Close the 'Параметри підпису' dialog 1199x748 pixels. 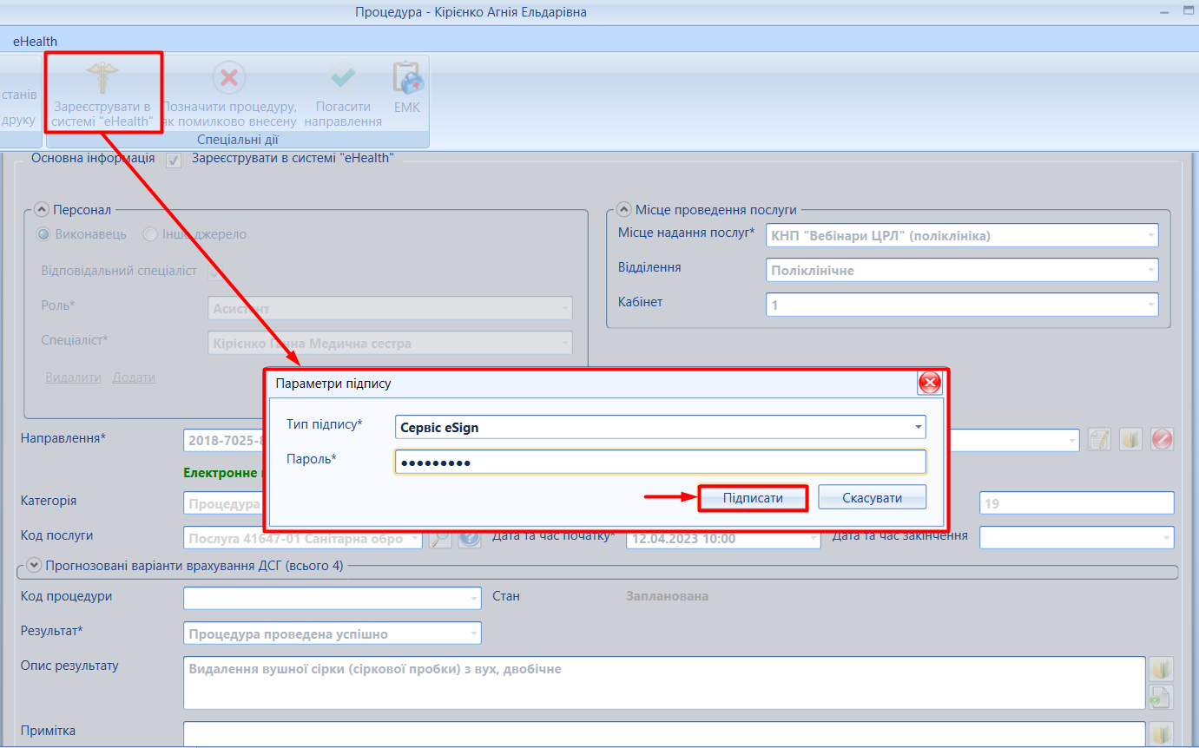click(929, 383)
